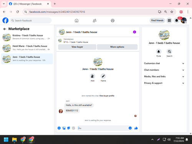Click the install app icon in address bar
Image resolution: width=192 pixels, height=144 pixels.
pyautogui.click(x=159, y=12)
